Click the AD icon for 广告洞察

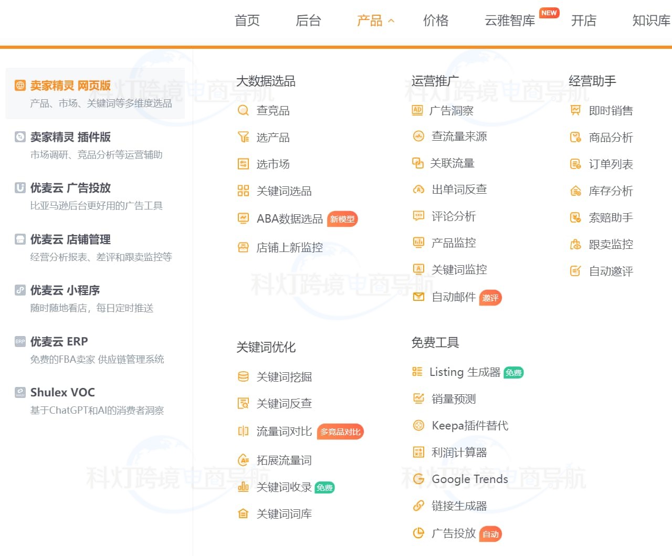point(417,110)
